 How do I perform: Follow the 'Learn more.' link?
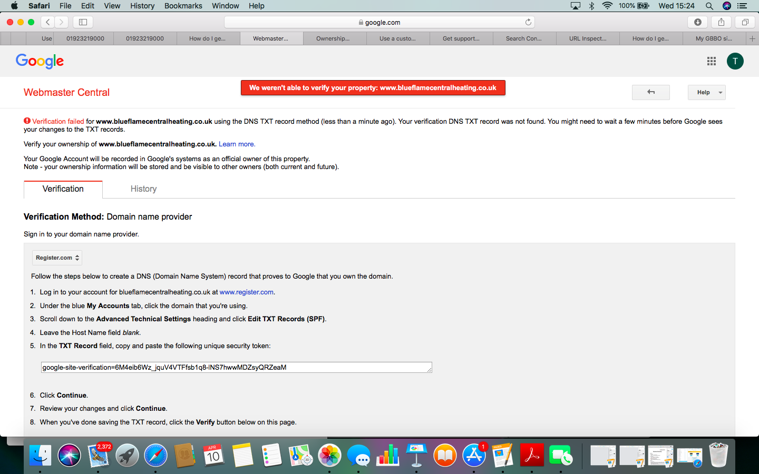[x=237, y=144]
